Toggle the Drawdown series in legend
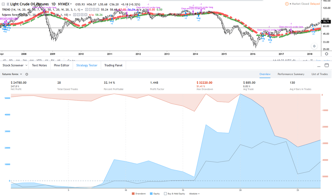This screenshot has width=332, height=196. (x=139, y=194)
